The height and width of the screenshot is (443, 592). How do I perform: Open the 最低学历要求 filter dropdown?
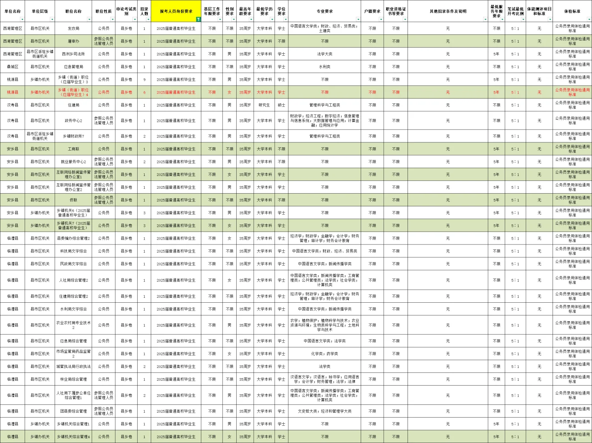[272, 19]
